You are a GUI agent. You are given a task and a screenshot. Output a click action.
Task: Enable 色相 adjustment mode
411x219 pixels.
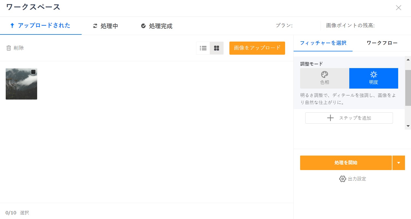324,78
